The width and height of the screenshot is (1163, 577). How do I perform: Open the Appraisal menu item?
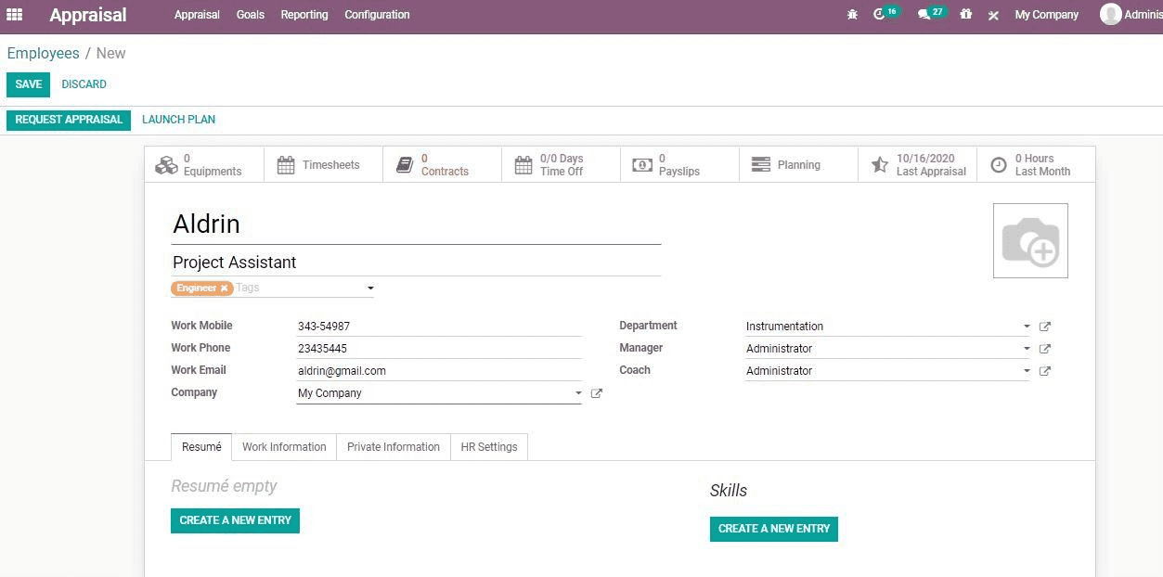point(197,15)
